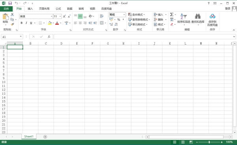Screen dimensions: 237x145
Task: Click the Copy icon in clipboard group
Action: tap(12, 19)
